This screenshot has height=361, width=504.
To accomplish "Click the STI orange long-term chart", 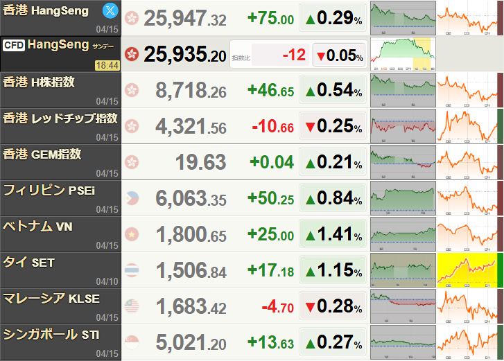I will coord(467,342).
